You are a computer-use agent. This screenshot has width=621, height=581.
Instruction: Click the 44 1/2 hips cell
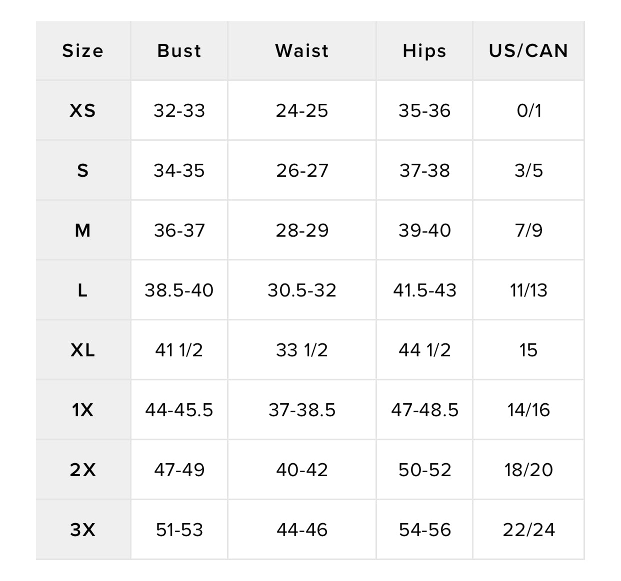click(x=424, y=350)
